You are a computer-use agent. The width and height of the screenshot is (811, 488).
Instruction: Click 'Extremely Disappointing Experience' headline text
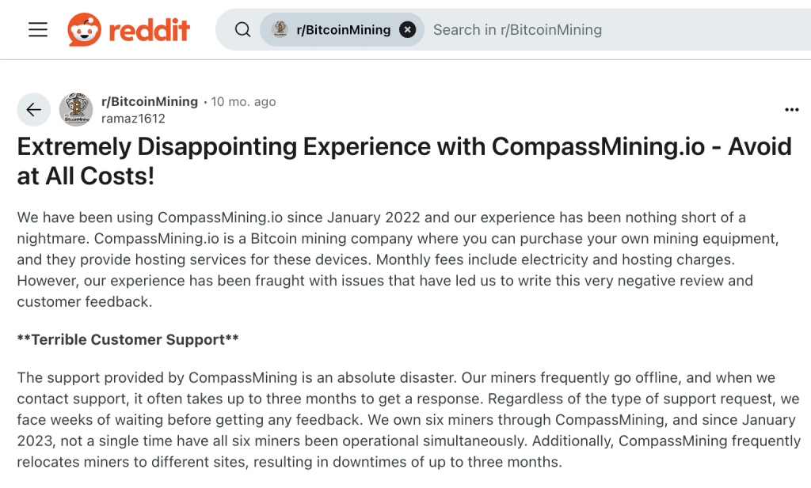253,147
